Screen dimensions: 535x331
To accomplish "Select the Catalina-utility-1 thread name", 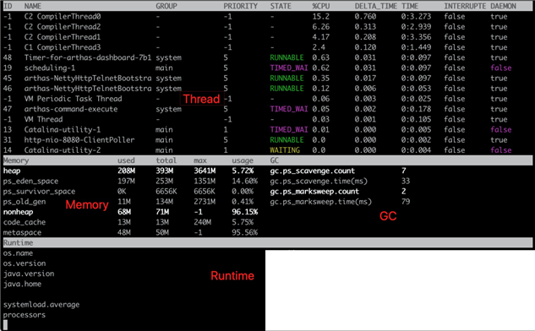I will click(63, 129).
